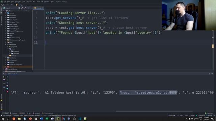Click Collapse All icon in Project panel
Screen dimensions: 216x121
click(25, 8)
